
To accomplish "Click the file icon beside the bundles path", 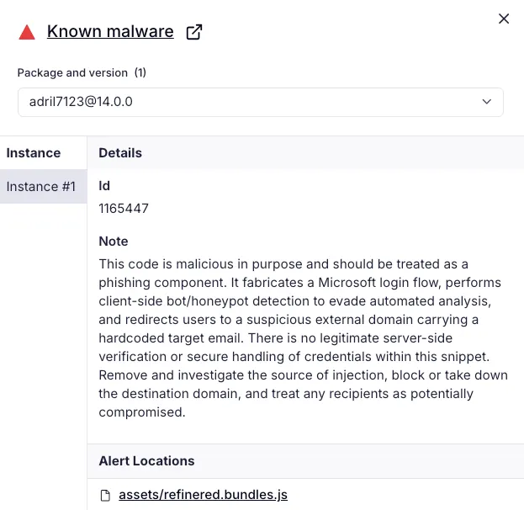I will 105,496.
